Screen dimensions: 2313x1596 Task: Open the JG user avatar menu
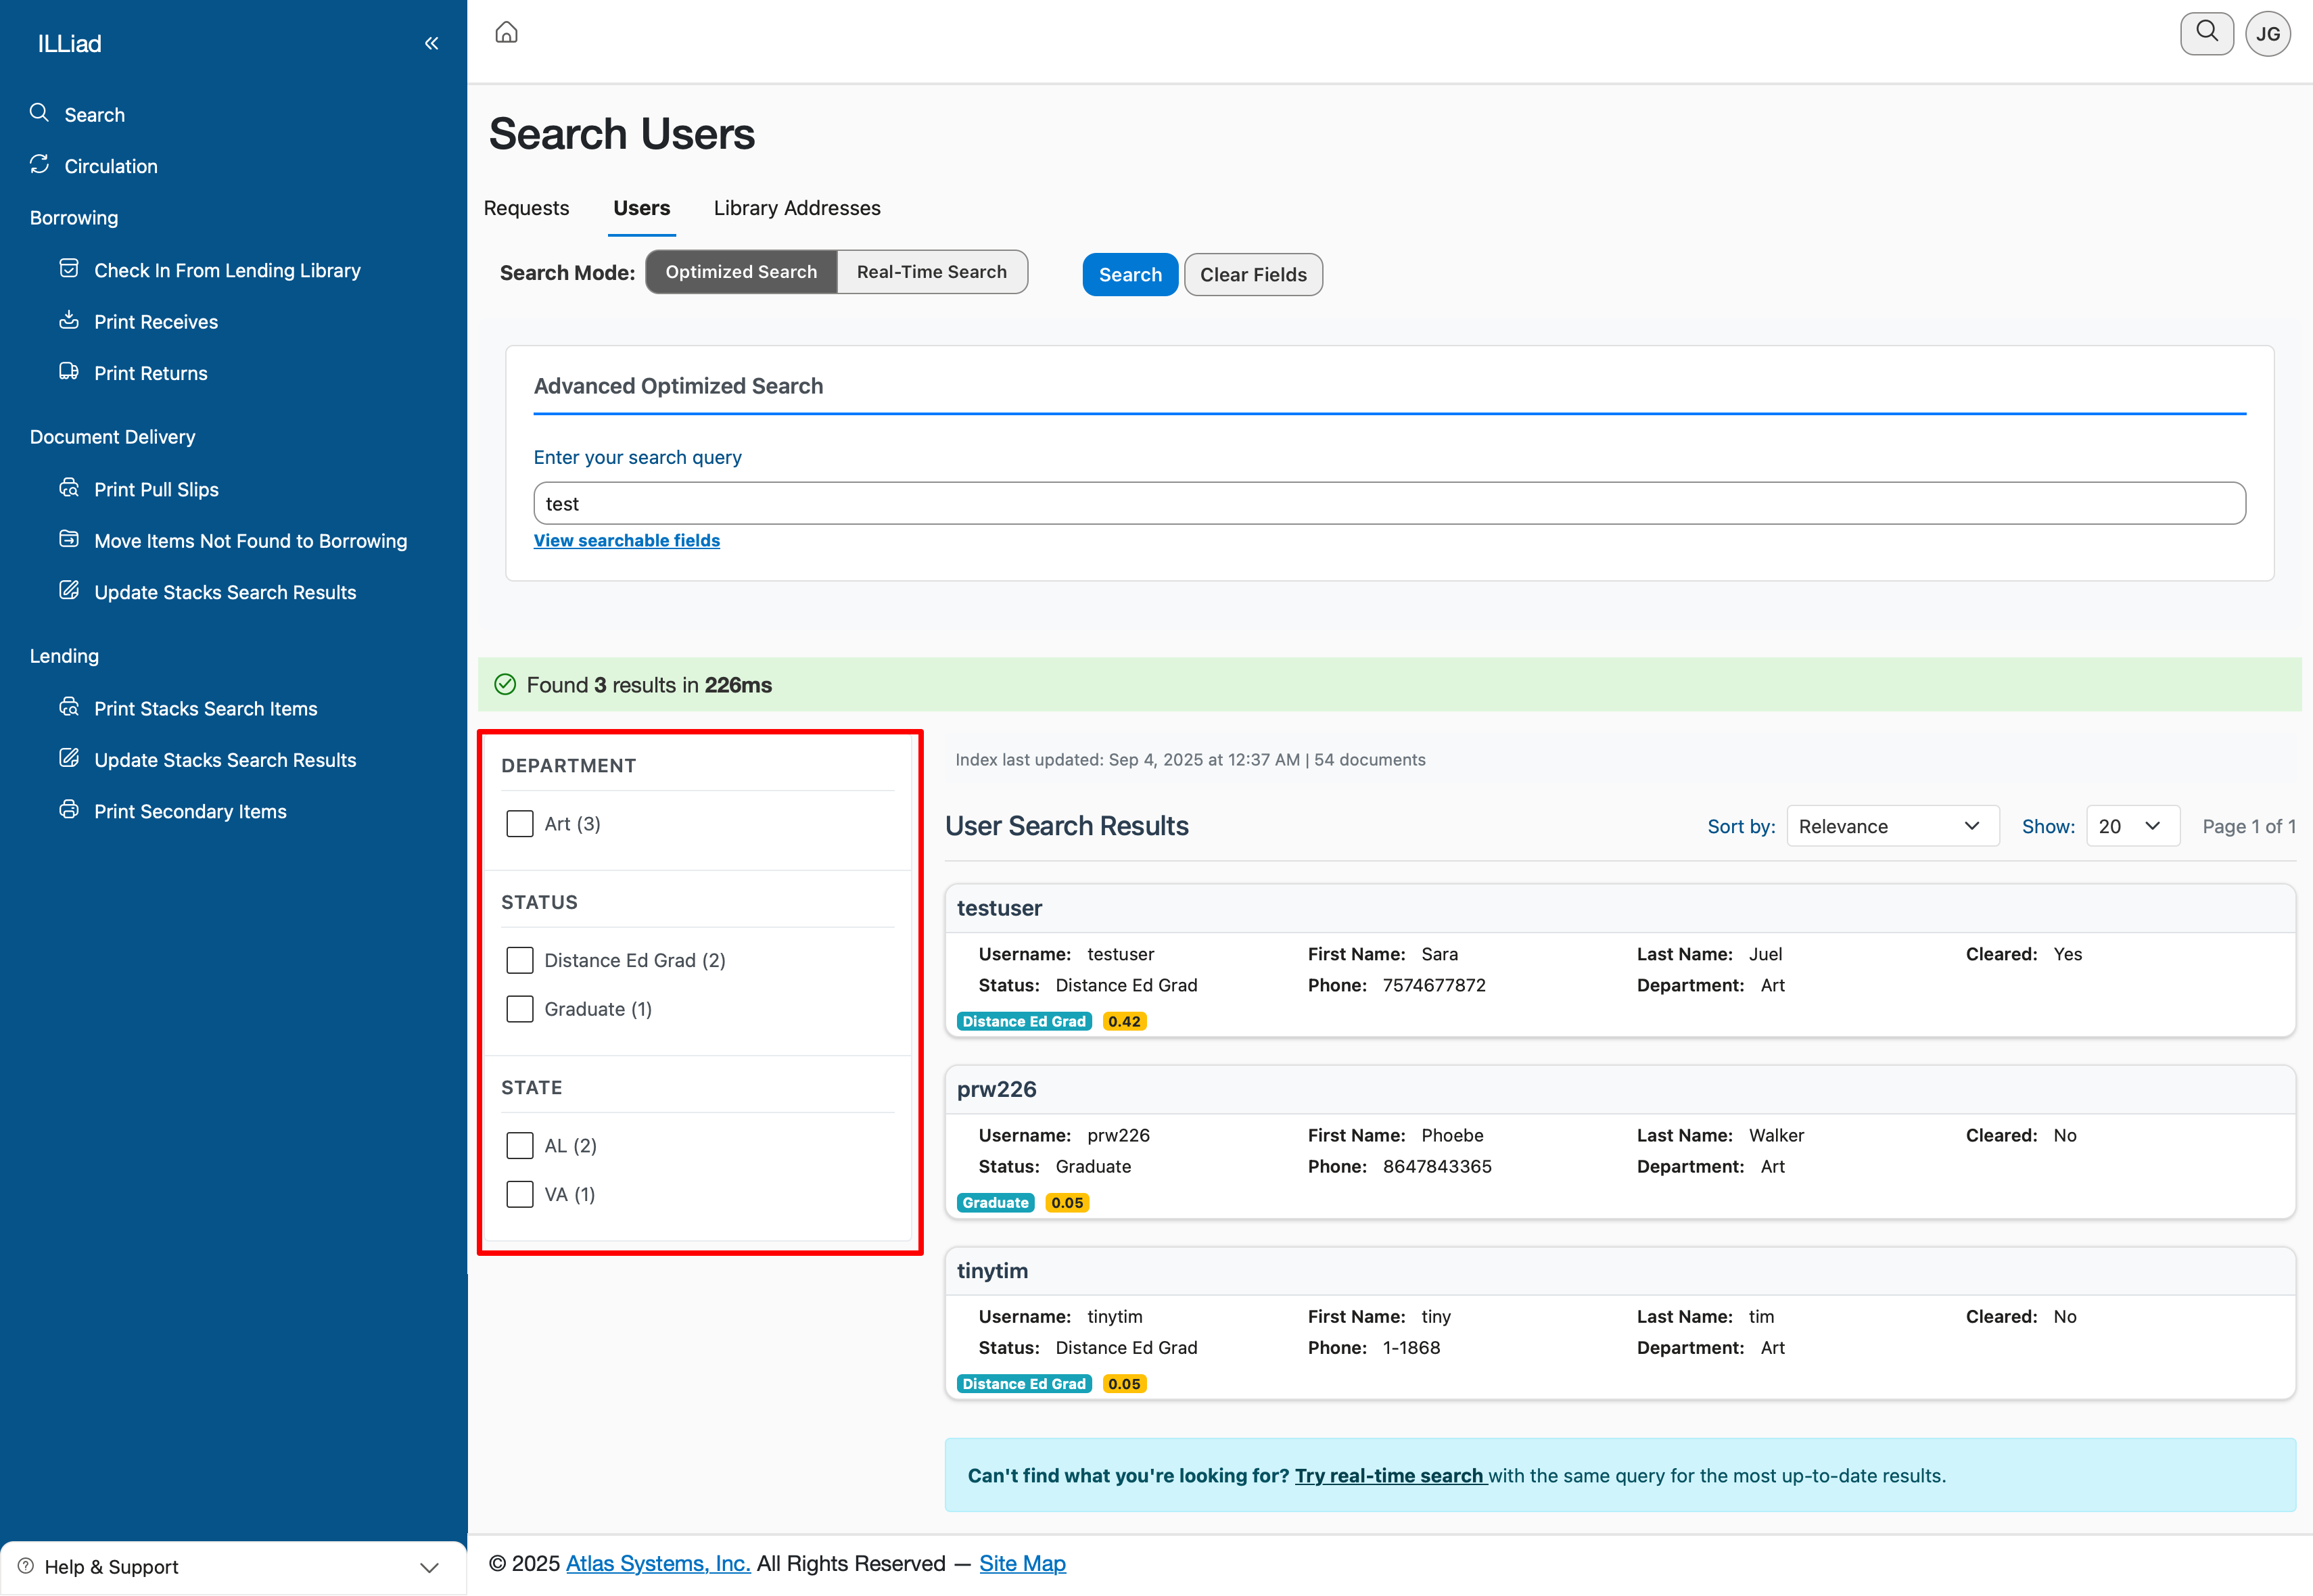(2267, 34)
